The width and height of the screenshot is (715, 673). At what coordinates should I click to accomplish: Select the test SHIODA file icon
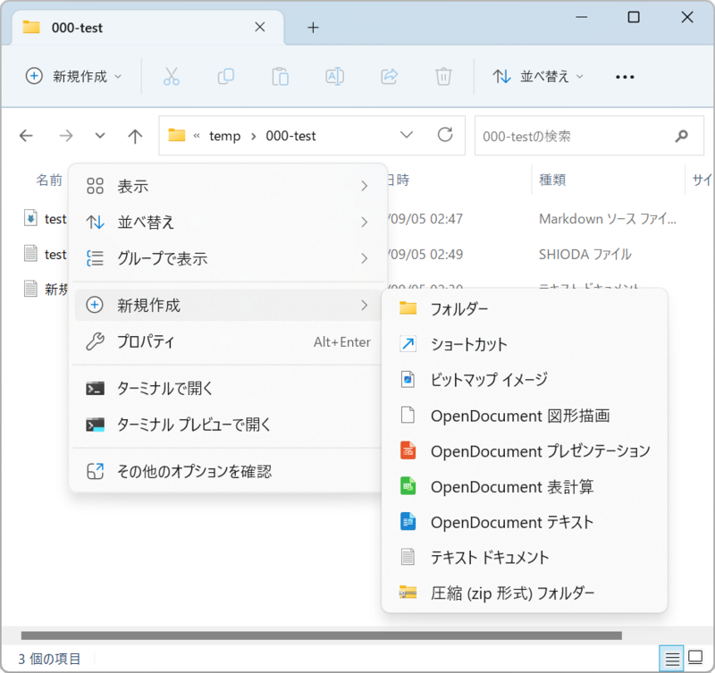pos(30,254)
